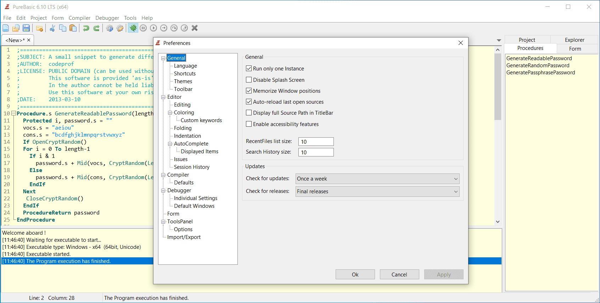
Task: Select Themes in preferences tree
Action: 183,81
